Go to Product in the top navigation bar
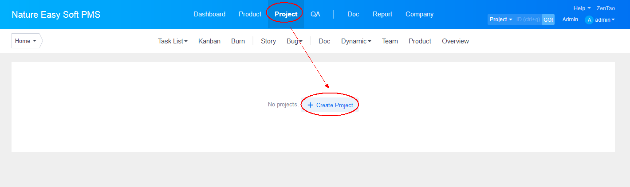 point(250,14)
